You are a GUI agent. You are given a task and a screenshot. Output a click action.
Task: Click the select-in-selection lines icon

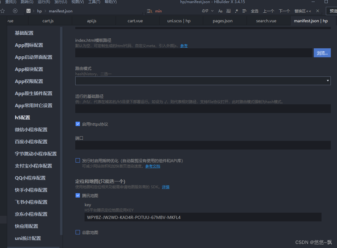pyautogui.click(x=245, y=11)
